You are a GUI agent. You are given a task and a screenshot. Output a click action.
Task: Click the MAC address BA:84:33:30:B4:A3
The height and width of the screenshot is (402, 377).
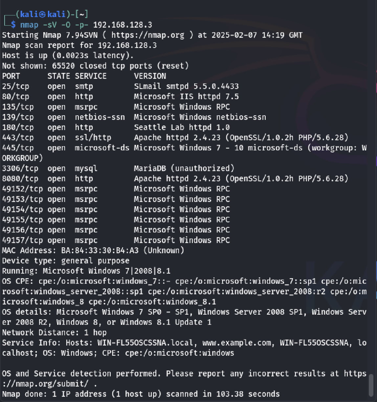point(100,250)
